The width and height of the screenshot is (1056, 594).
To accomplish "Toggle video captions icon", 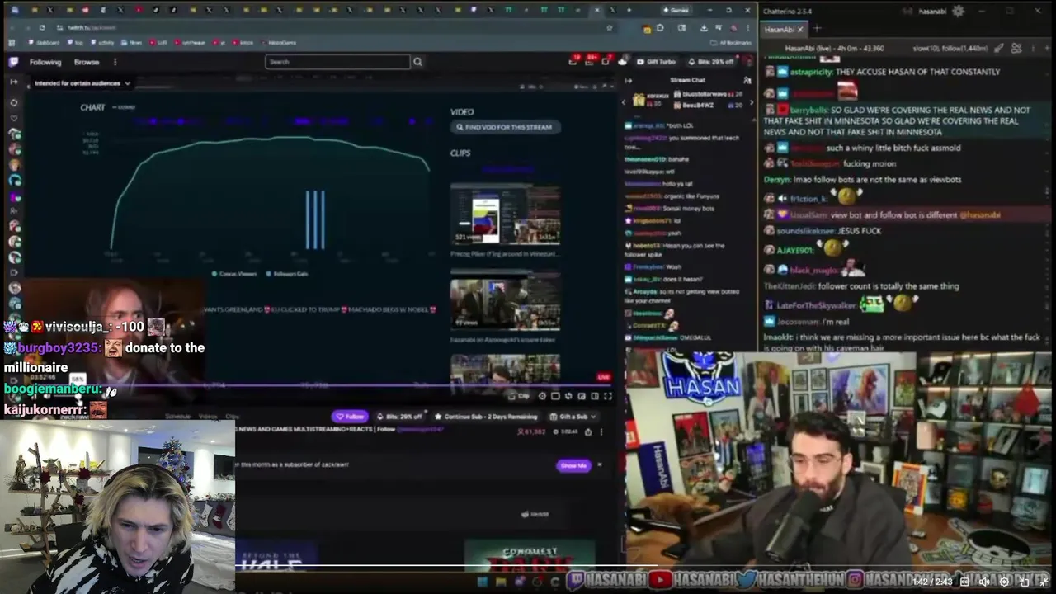I will (x=964, y=582).
